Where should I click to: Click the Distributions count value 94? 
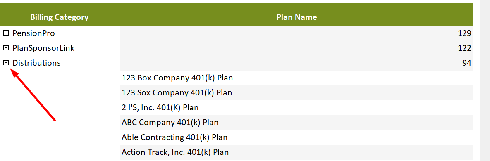466,63
